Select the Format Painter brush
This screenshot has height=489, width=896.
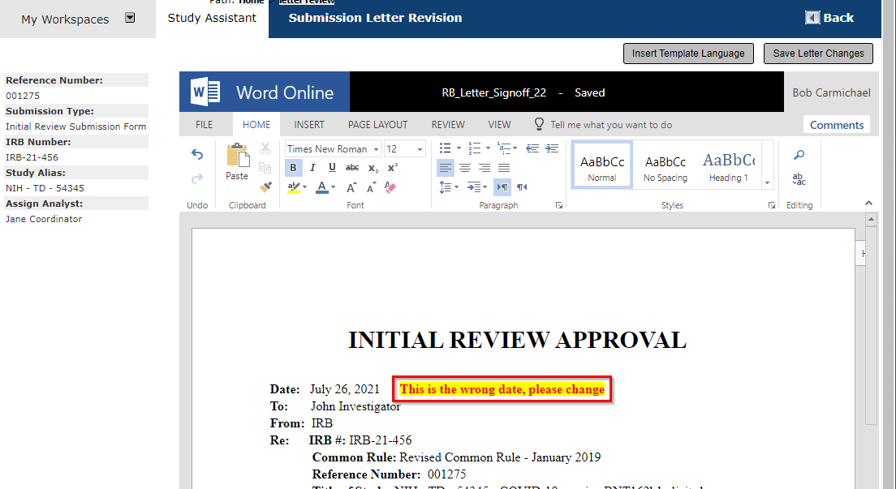point(265,187)
